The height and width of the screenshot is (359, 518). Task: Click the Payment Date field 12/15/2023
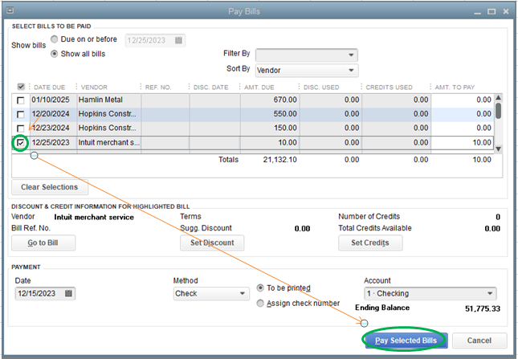tap(45, 293)
